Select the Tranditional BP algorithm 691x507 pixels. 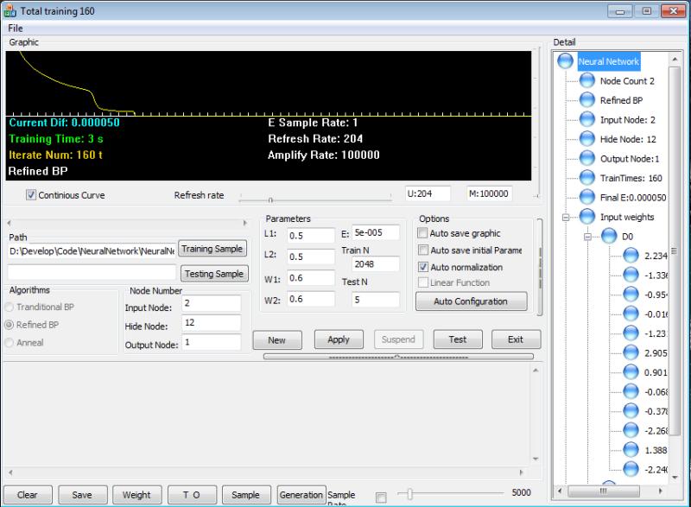[10, 307]
